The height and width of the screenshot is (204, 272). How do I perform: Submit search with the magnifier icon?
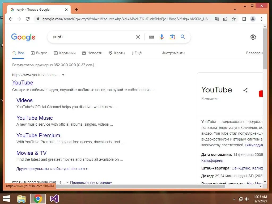coord(183,37)
